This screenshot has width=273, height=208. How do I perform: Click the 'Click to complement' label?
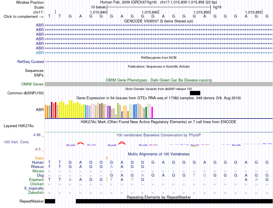(x=24, y=17)
